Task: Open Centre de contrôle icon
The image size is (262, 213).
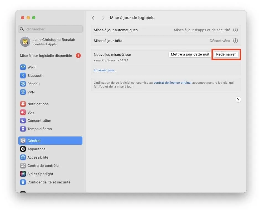Action: coord(23,165)
